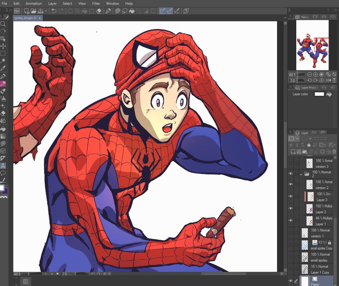Zoom out in the Navigator panel
This screenshot has width=339, height=286.
pyautogui.click(x=310, y=75)
